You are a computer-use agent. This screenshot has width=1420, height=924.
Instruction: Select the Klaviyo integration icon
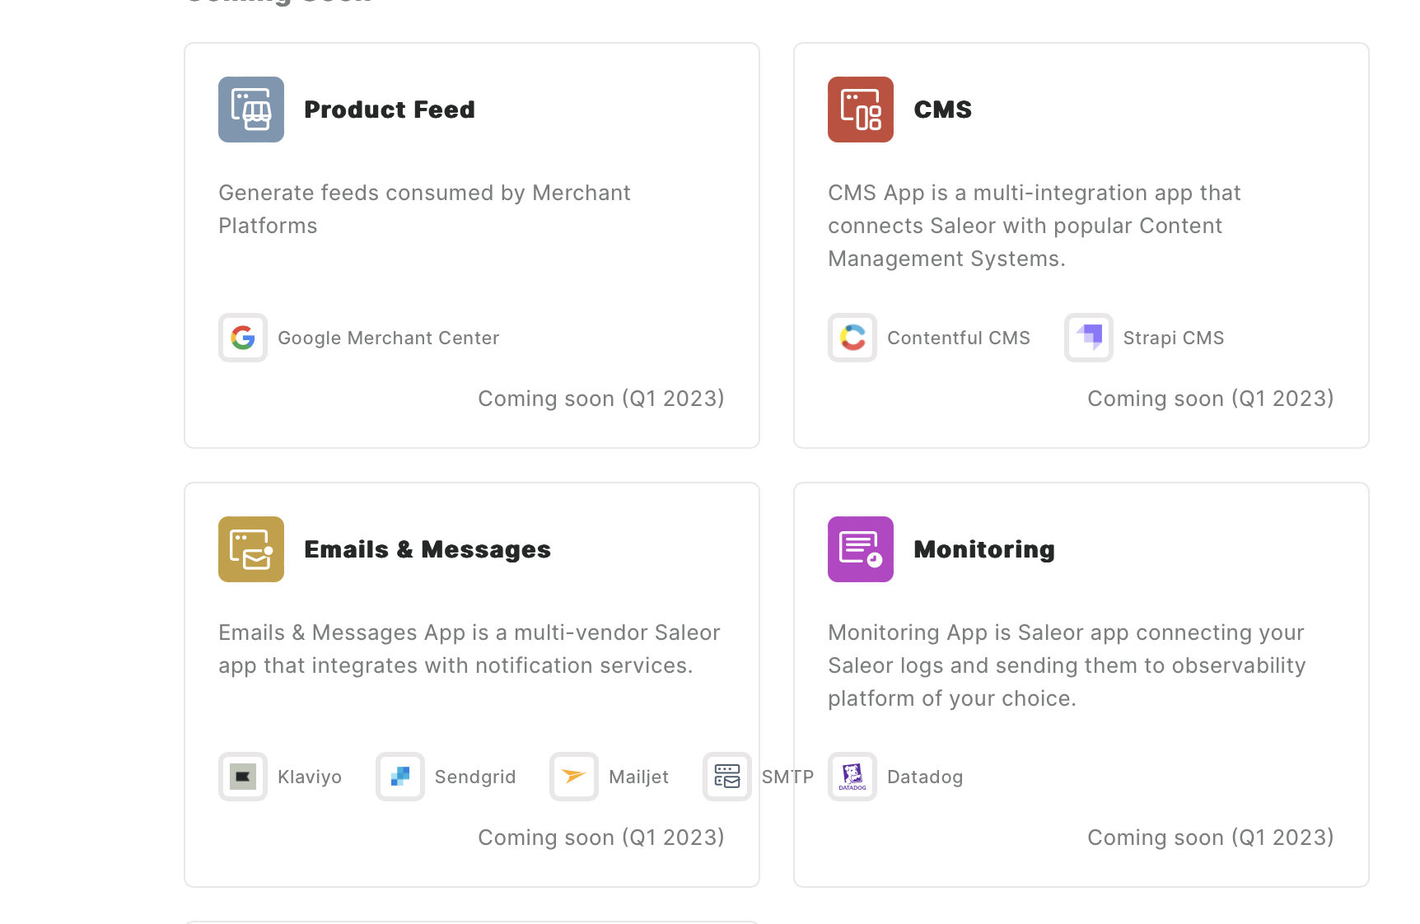pos(242,777)
